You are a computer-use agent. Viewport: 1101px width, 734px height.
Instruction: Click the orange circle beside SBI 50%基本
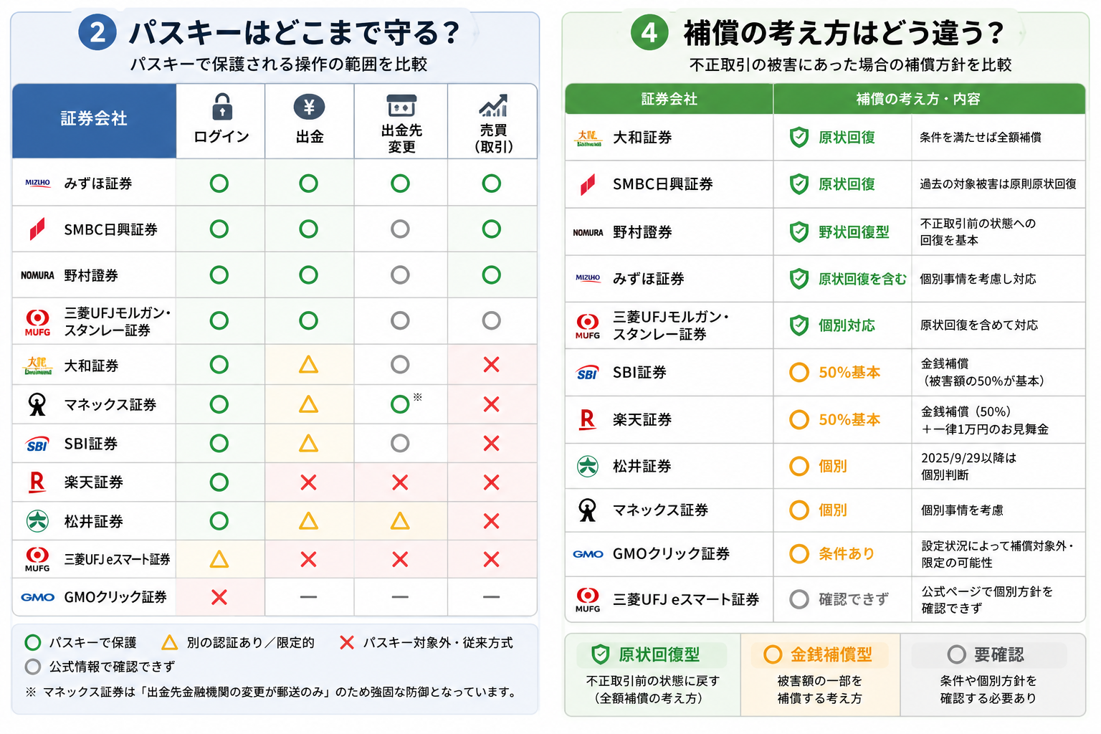click(x=799, y=373)
